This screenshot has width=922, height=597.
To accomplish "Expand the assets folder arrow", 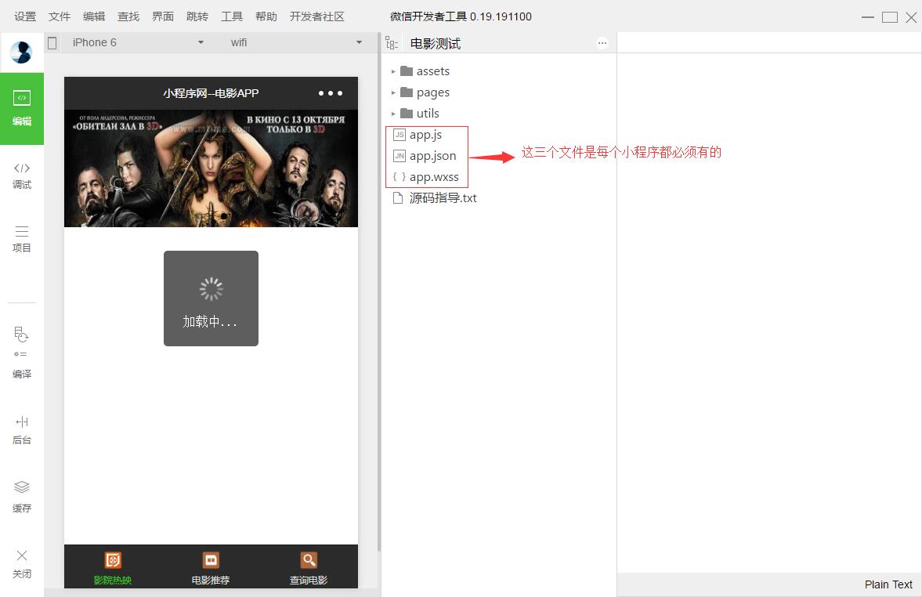I will (393, 71).
